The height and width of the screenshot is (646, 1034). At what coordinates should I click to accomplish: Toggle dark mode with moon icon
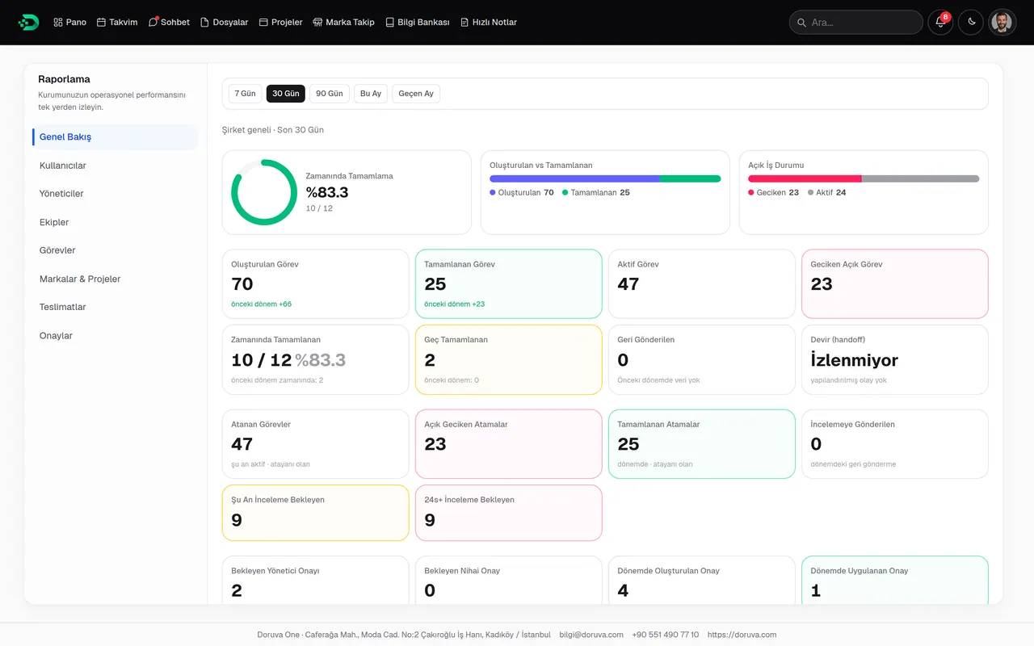971,22
